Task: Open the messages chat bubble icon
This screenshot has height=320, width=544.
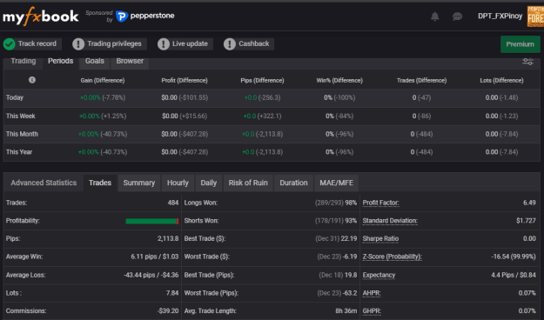Action: coord(457,17)
